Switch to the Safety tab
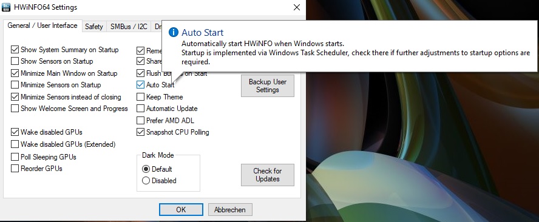This screenshot has height=222, width=539. pyautogui.click(x=94, y=27)
